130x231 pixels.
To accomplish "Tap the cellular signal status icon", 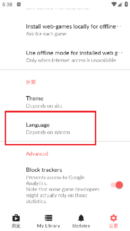I will [x=120, y=5].
